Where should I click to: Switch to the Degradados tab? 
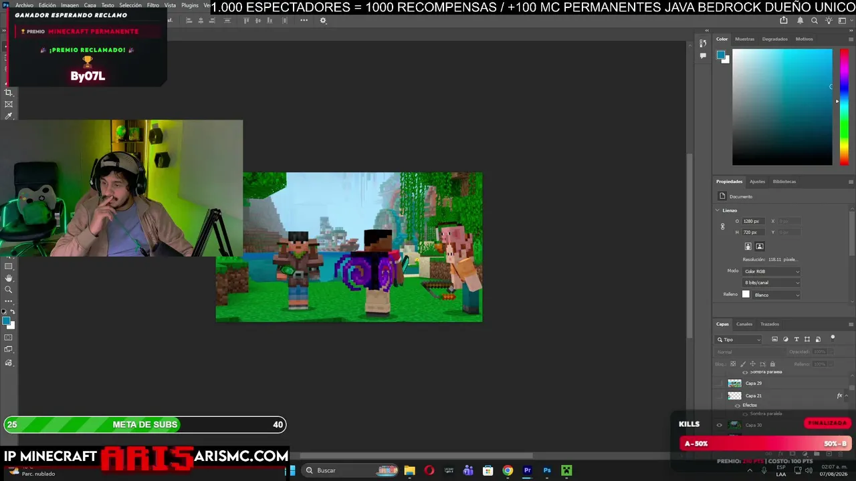774,39
